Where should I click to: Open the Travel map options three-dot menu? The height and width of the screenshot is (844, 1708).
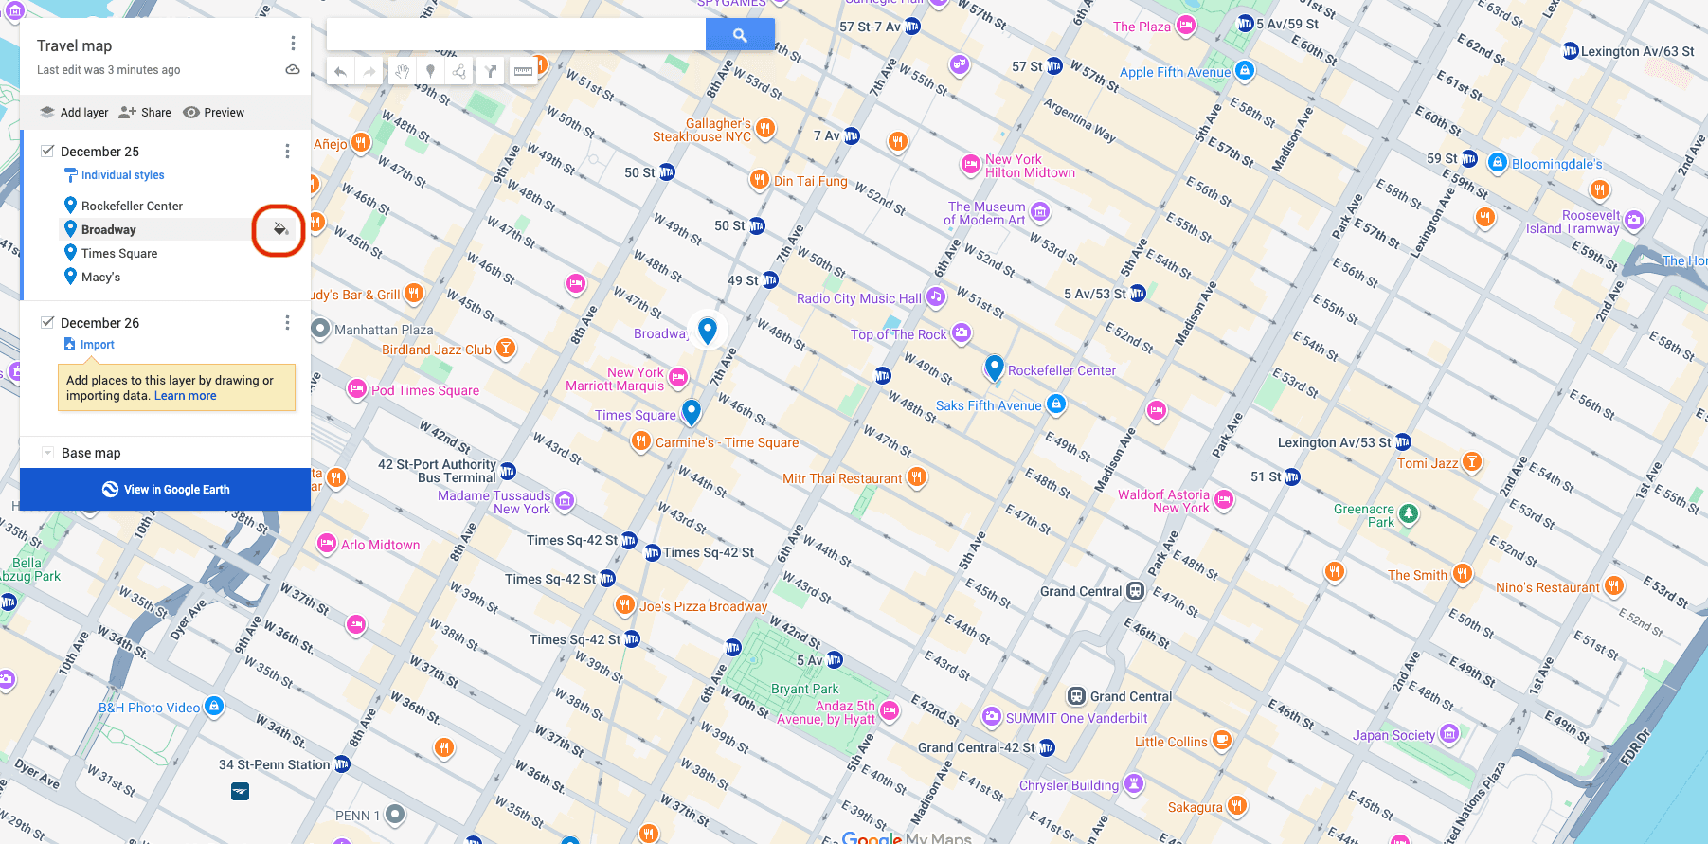[x=293, y=44]
